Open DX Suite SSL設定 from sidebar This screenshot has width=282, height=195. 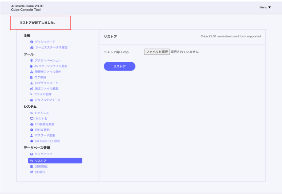point(47,141)
